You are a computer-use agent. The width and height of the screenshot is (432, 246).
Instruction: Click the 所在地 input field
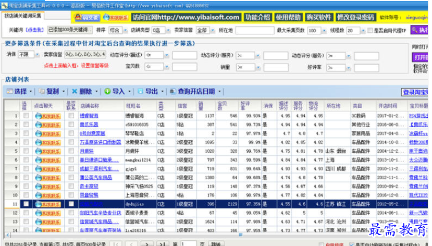tap(255, 30)
